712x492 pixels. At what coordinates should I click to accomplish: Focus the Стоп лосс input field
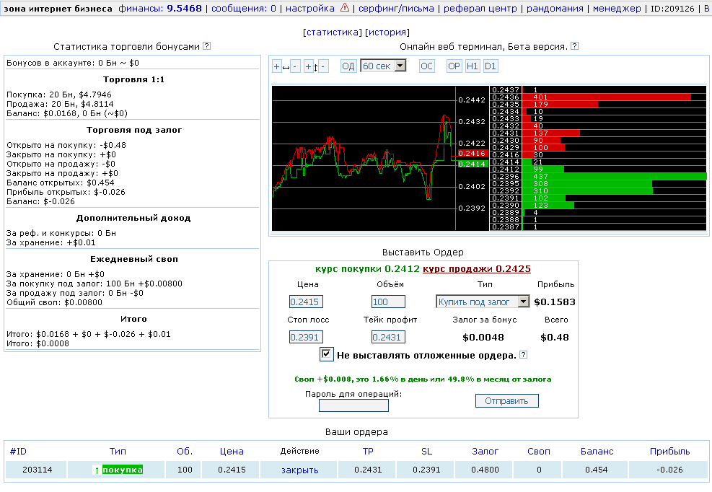pos(306,337)
